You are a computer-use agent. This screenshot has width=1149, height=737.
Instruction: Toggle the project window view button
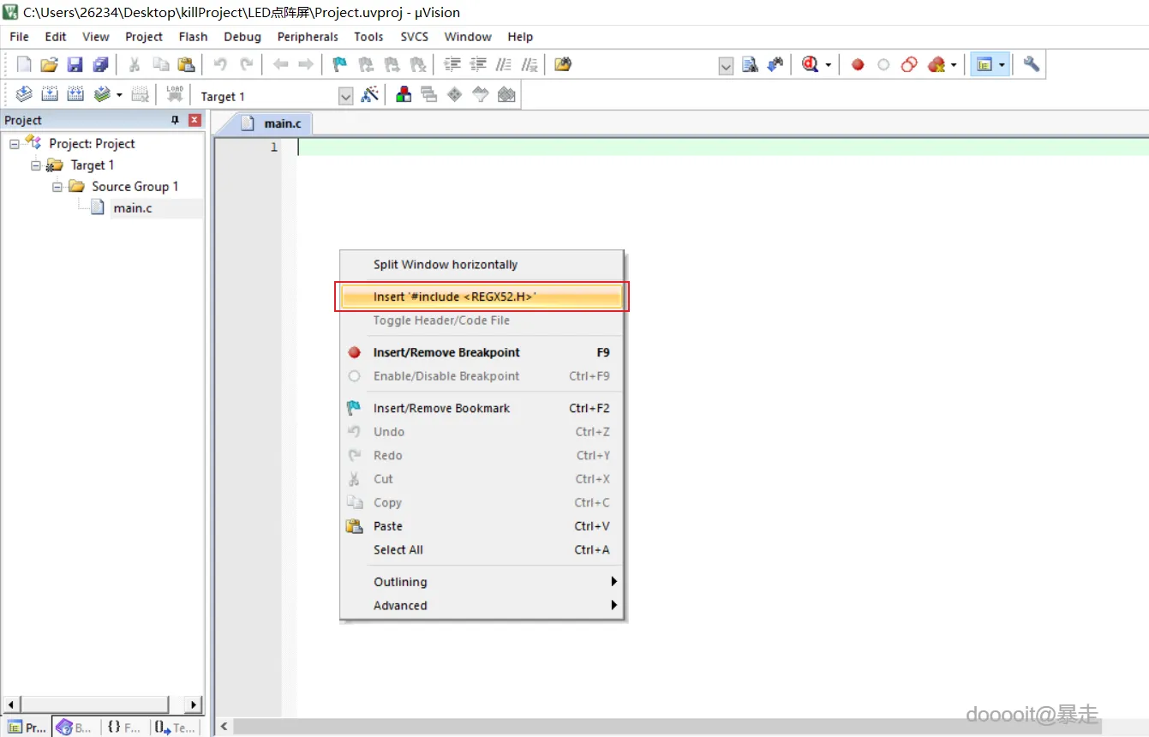pos(984,64)
